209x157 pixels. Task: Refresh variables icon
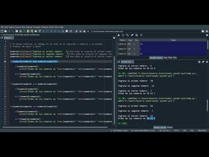tap(141, 35)
